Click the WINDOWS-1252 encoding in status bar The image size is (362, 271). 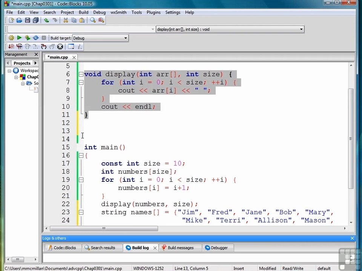[148, 268]
